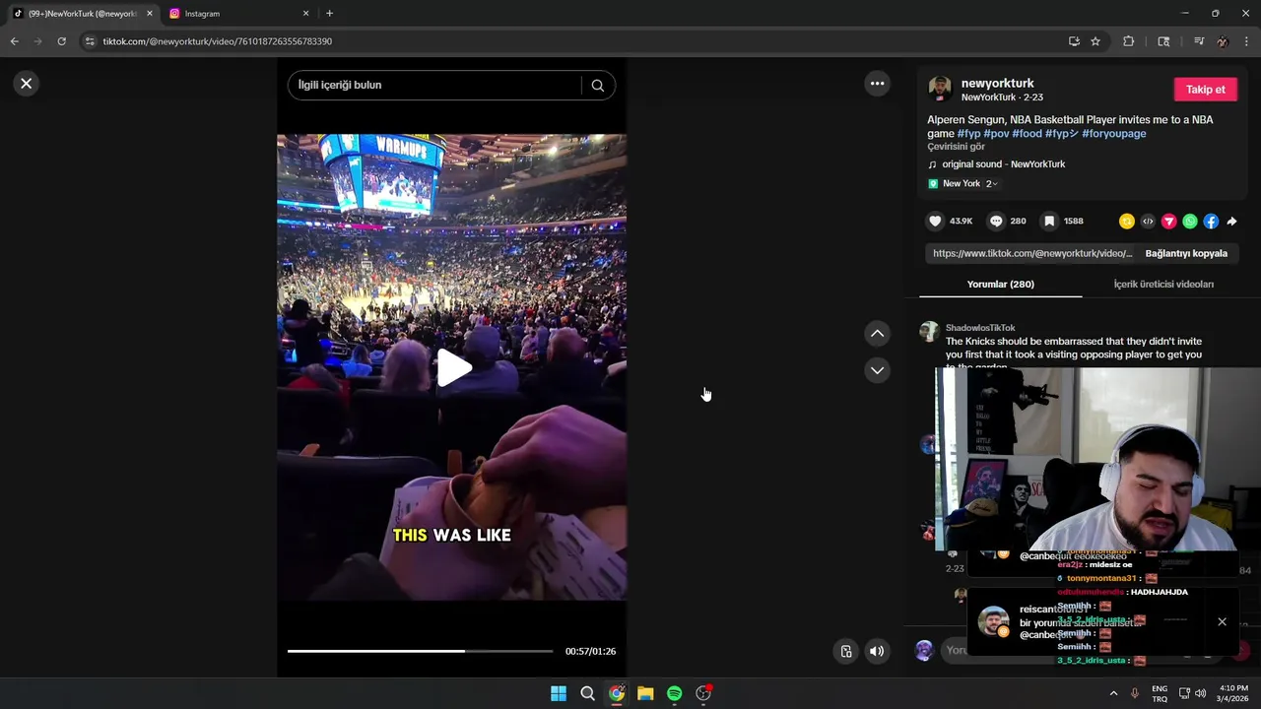
Task: Open the #food hashtag
Action: point(1027,134)
